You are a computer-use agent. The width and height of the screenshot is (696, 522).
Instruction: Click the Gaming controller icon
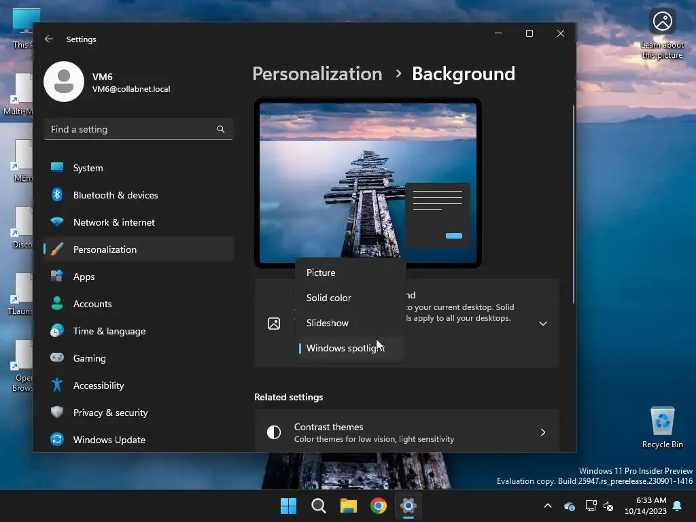pos(57,358)
